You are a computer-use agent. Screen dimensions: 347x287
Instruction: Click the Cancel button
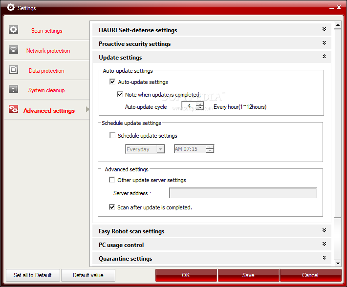[310, 275]
